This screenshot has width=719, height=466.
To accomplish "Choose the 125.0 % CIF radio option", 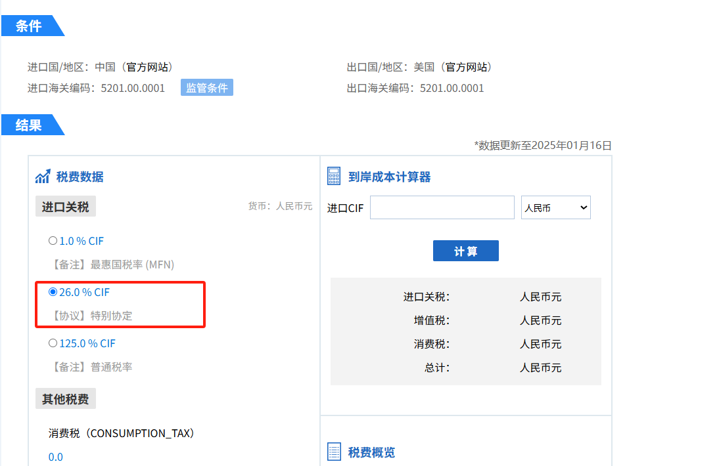I will (53, 343).
